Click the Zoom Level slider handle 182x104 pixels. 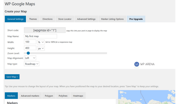click(x=28, y=53)
